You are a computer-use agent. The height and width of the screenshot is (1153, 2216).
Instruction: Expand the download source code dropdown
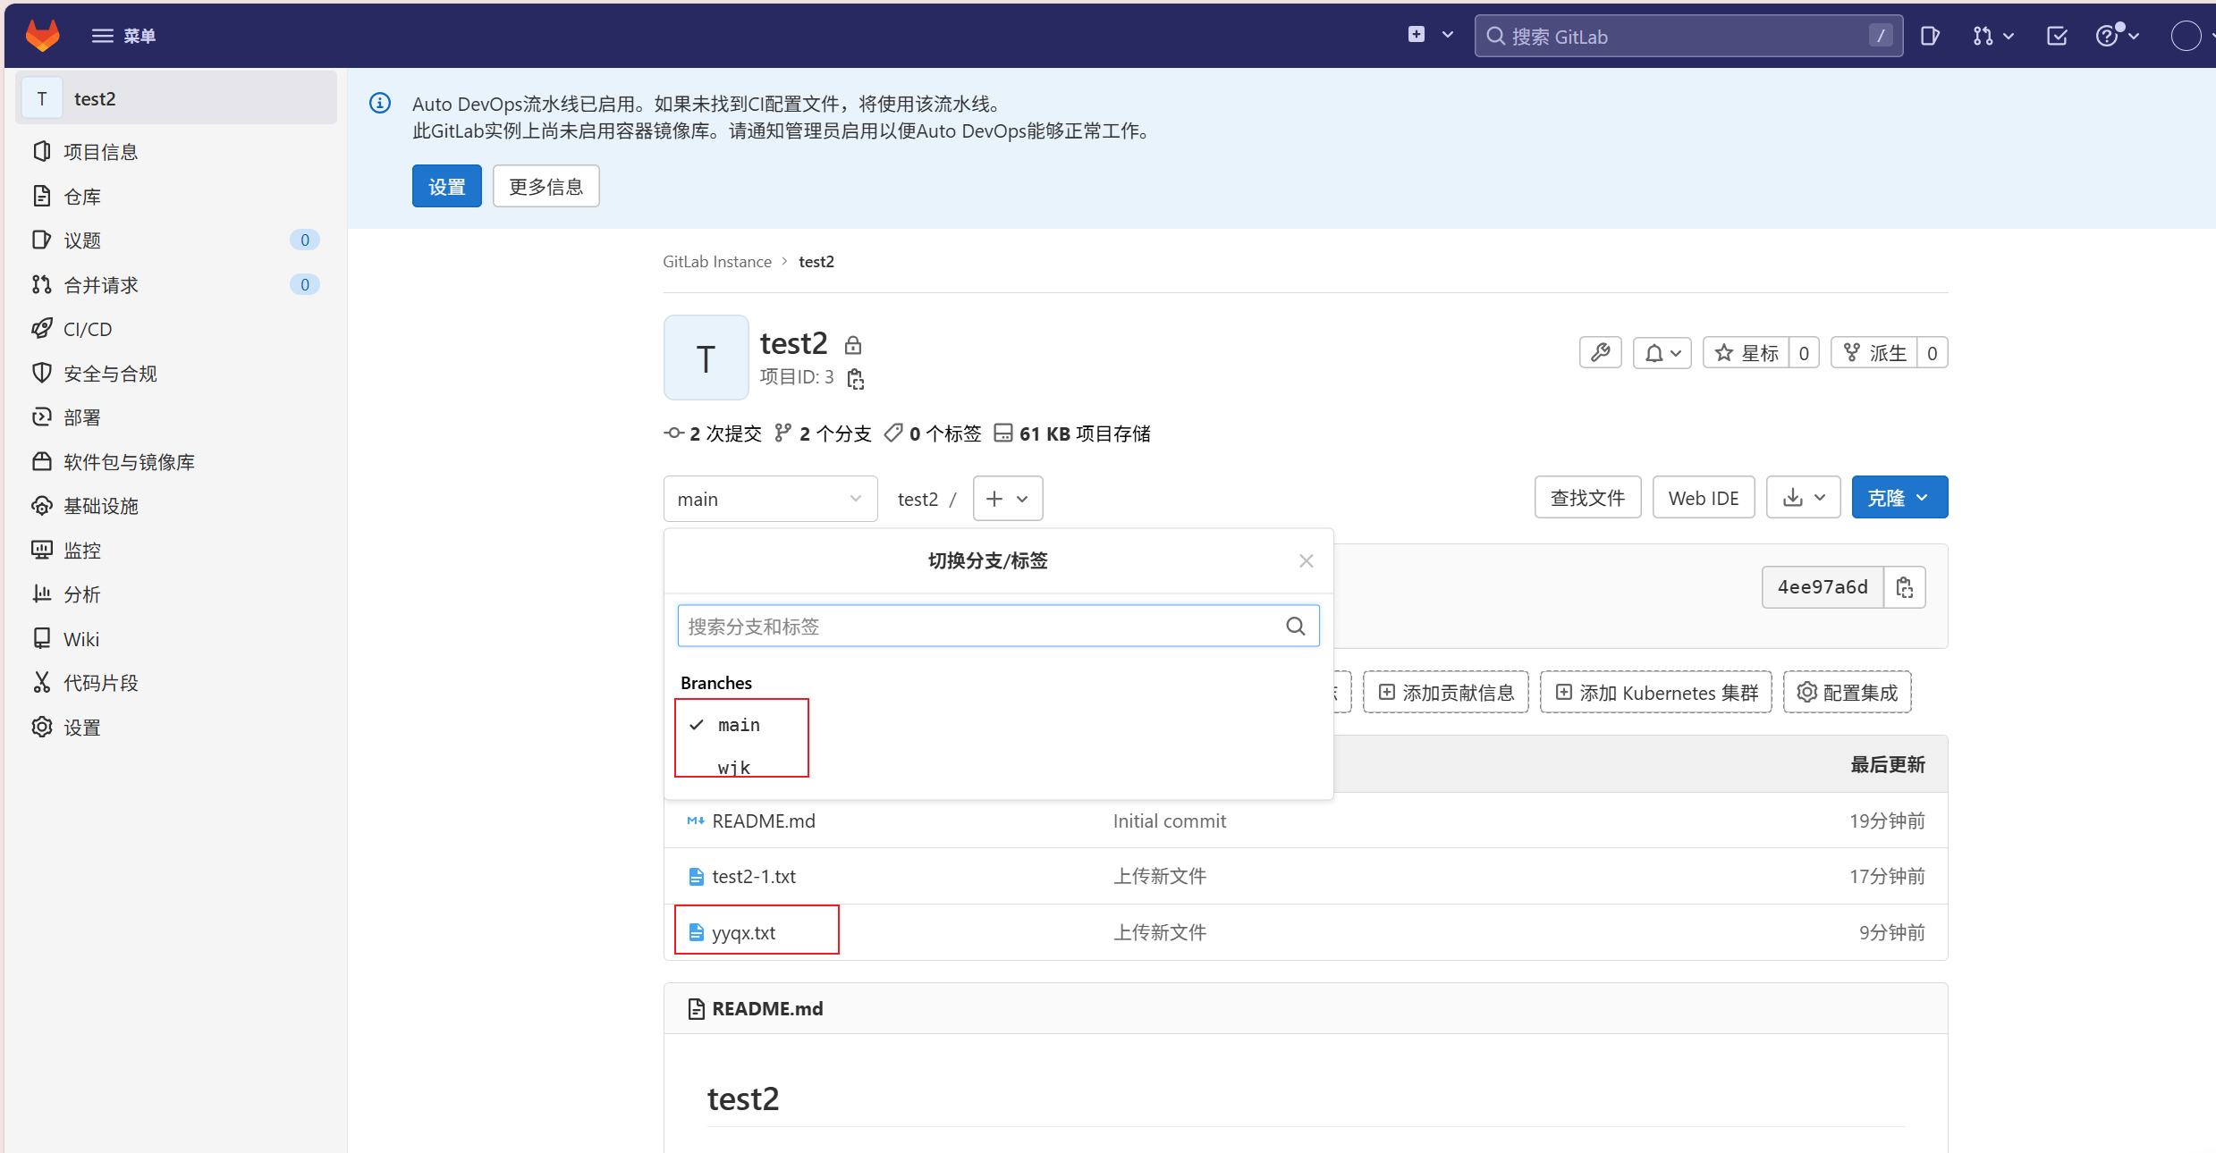1803,498
